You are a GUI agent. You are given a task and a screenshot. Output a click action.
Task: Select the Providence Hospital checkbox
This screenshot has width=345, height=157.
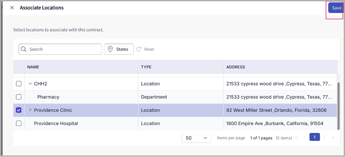tap(19, 123)
